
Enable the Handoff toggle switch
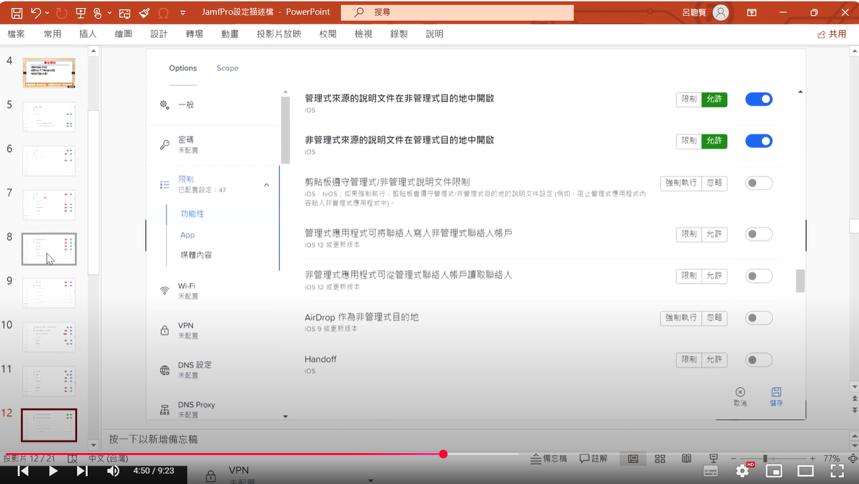click(x=759, y=360)
